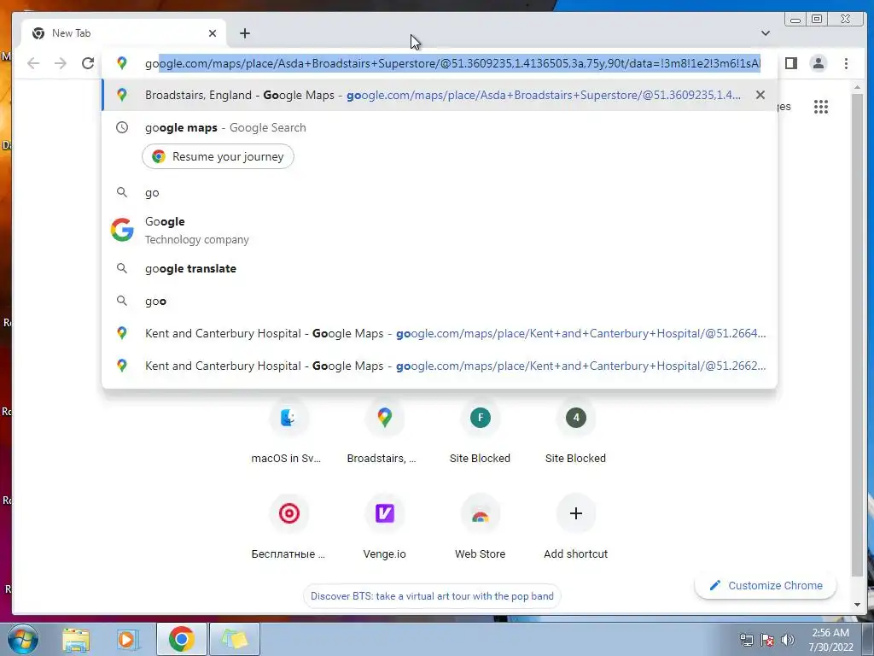The image size is (874, 656).
Task: Open Kent and Canterbury Hospital 51.2662 suggestion
Action: tap(440, 366)
